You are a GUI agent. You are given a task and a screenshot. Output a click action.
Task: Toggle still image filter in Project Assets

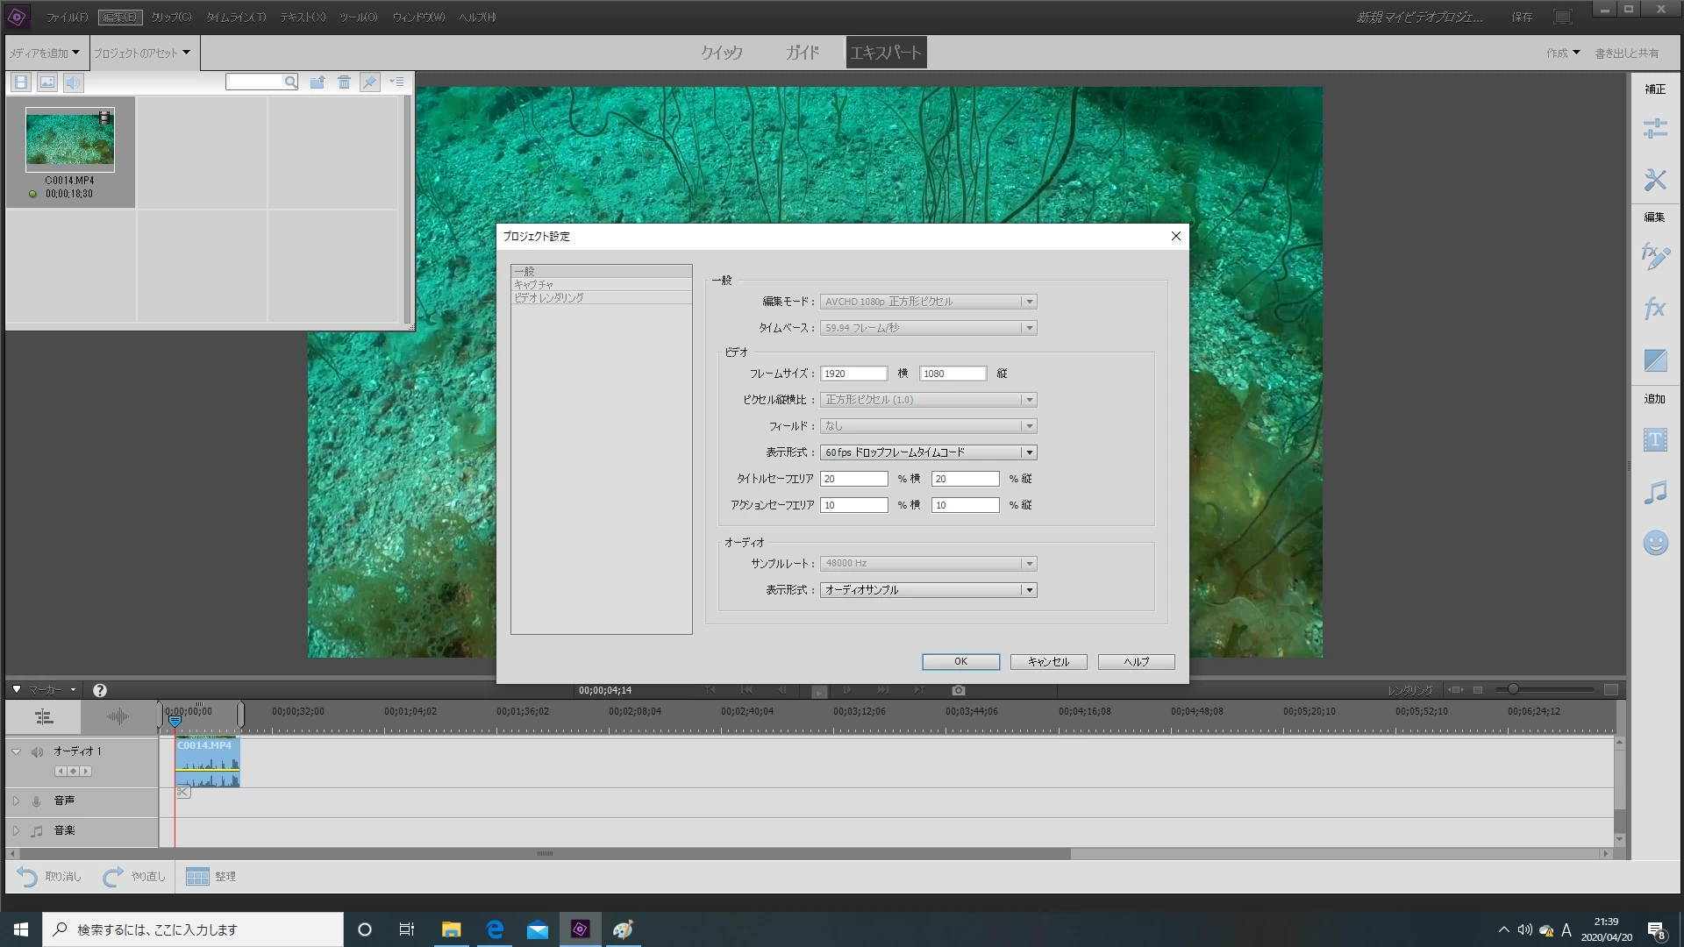pyautogui.click(x=47, y=82)
